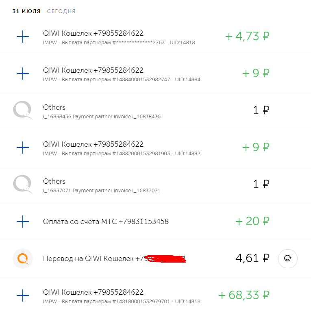Click the 31 ИЮЛЯ date header
The image size is (311, 313).
[x=26, y=11]
